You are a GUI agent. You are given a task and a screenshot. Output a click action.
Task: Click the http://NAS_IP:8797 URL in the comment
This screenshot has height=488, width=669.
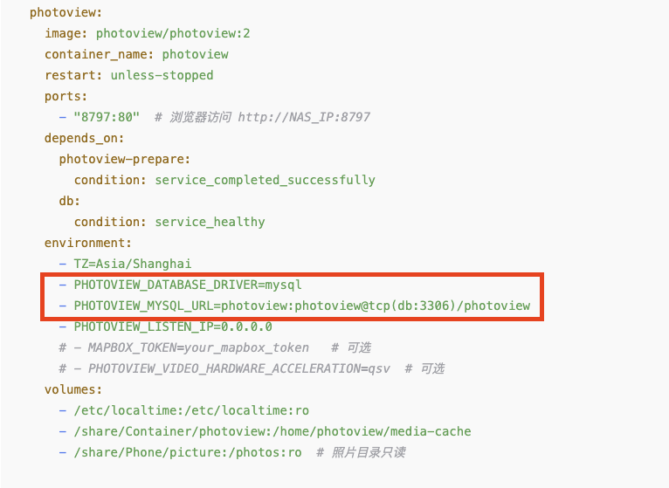pos(303,117)
